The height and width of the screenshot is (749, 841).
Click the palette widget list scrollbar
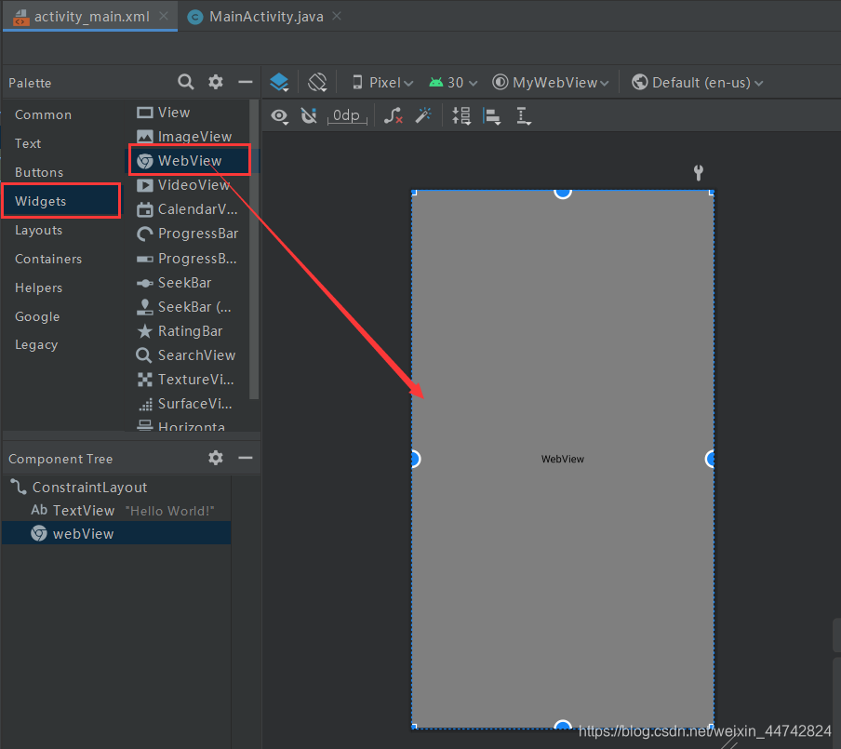point(254,249)
